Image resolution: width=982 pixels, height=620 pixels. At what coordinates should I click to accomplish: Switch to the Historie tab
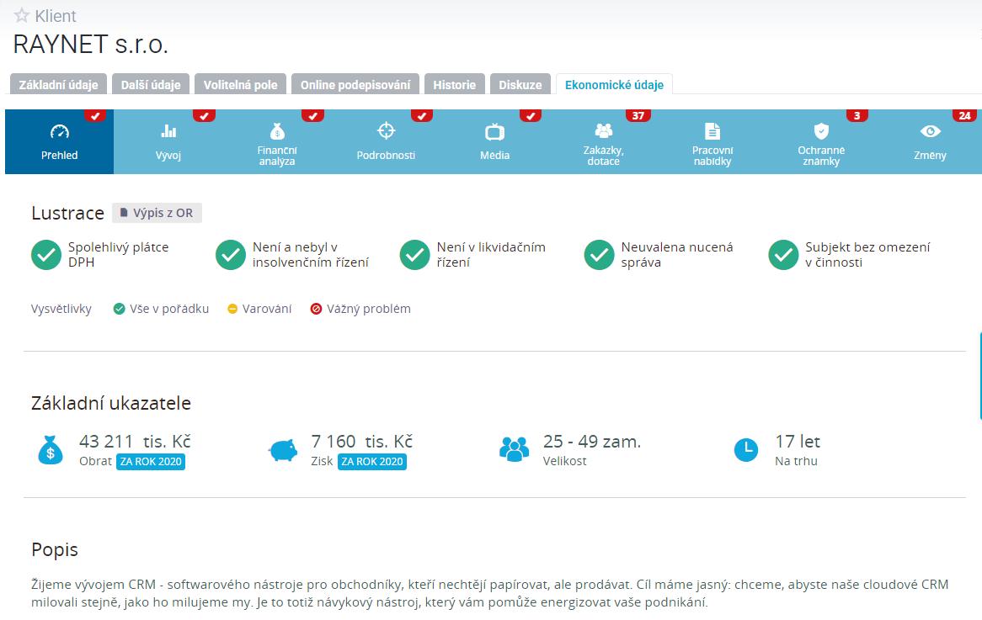pos(455,84)
